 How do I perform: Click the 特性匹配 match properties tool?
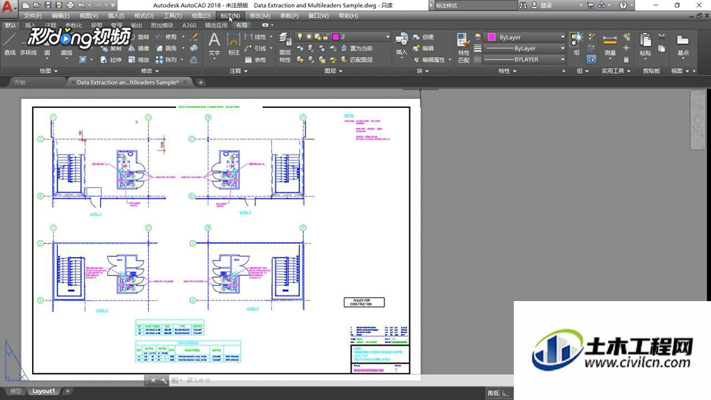click(464, 48)
